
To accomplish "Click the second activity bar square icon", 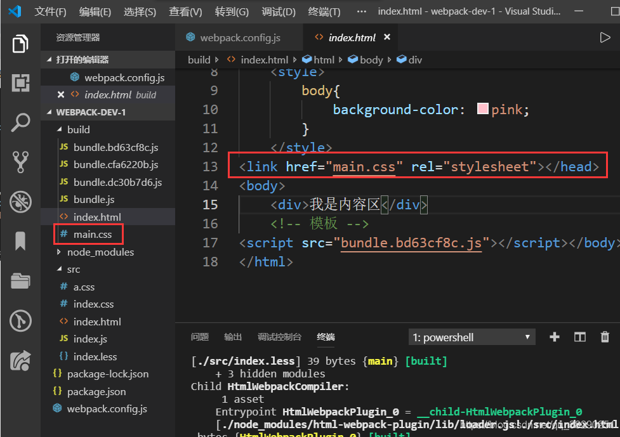I will pos(20,83).
